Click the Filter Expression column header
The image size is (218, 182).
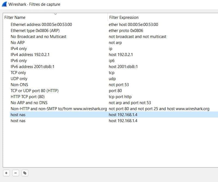124,17
